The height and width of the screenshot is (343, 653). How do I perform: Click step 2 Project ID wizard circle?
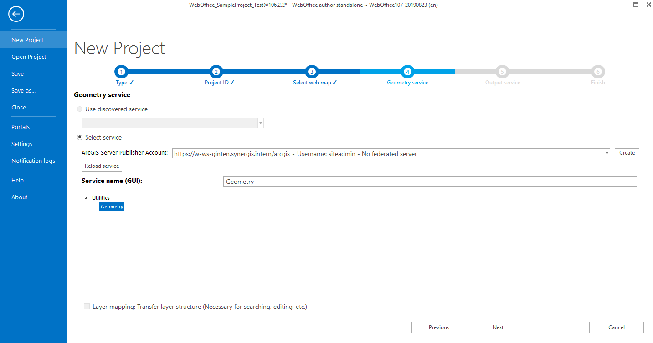(x=216, y=72)
